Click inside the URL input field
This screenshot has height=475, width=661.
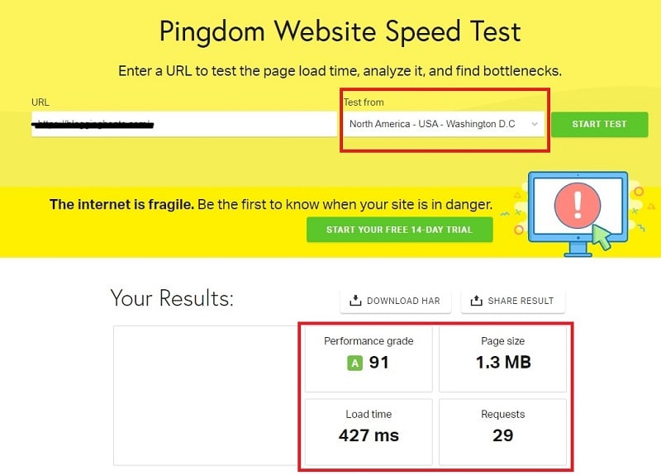pos(184,124)
